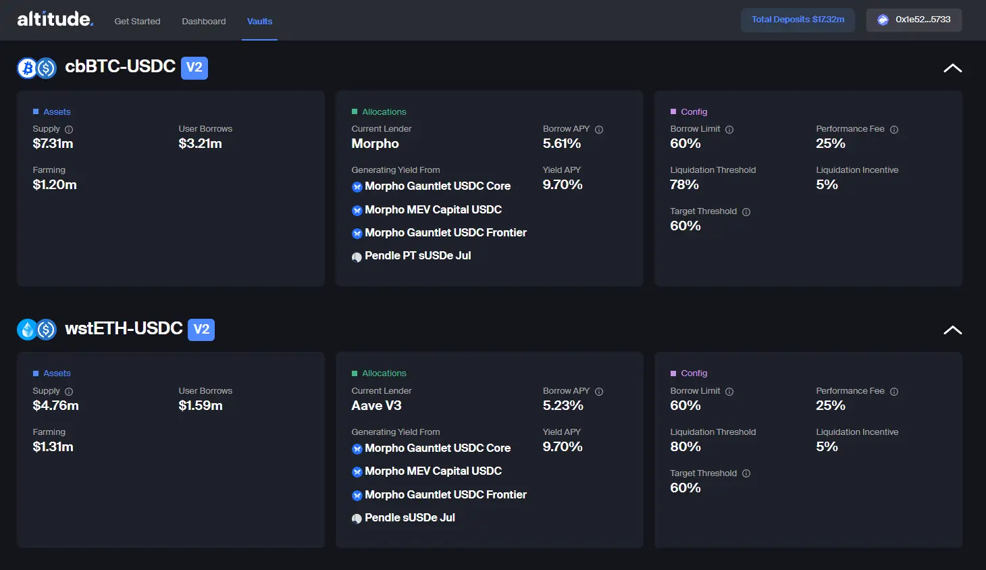Screen dimensions: 986x570
Task: Click the Assets heading in wstETH-USDC
Action: (57, 373)
